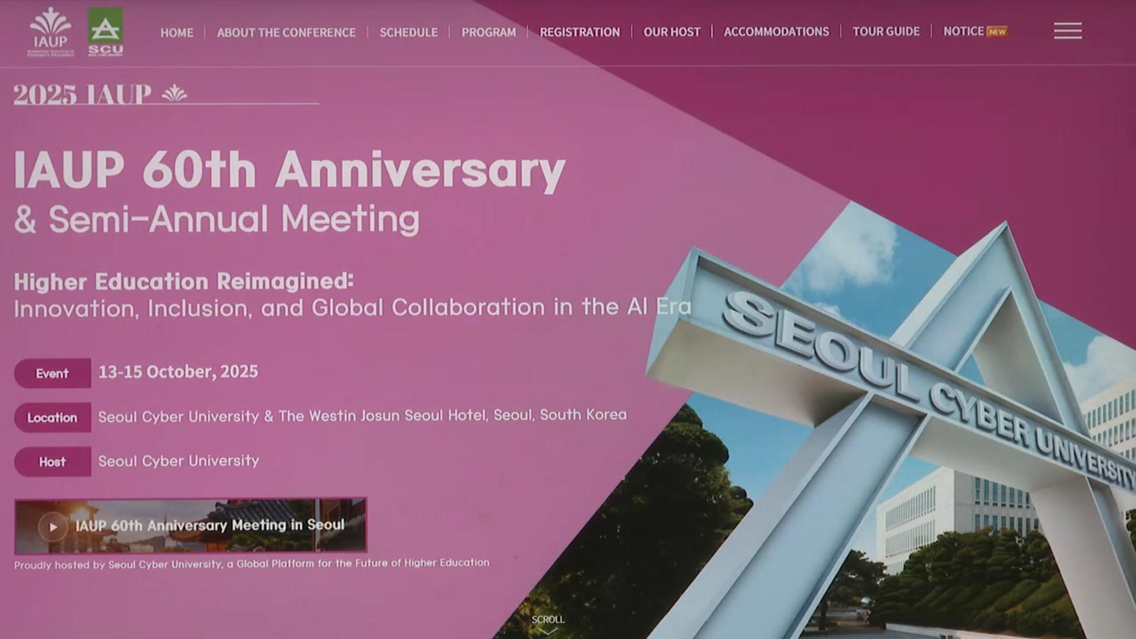This screenshot has width=1136, height=639.
Task: Play the IAUP 60th Anniversary Meeting video
Action: coord(53,527)
